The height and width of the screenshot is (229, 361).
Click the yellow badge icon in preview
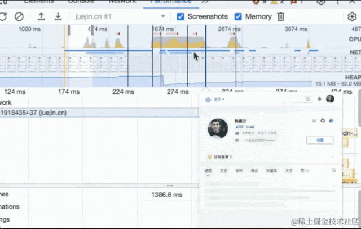click(x=209, y=157)
